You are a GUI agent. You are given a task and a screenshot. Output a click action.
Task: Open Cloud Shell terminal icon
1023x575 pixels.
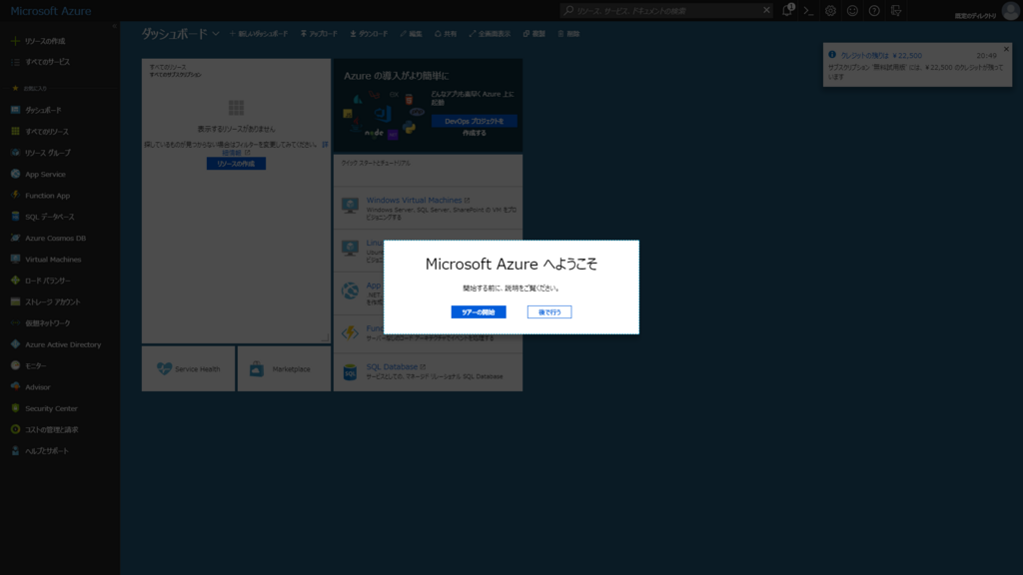pos(809,10)
